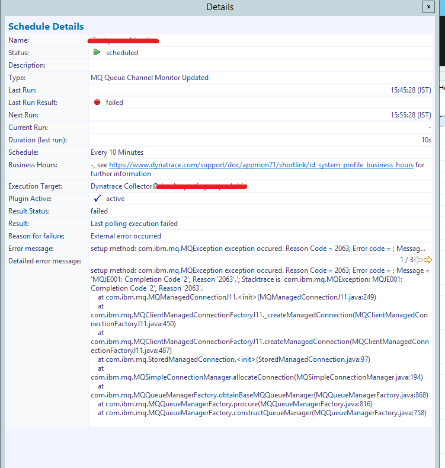Click the 'Duration (last run):' label
This screenshot has height=468, width=445.
coord(37,140)
